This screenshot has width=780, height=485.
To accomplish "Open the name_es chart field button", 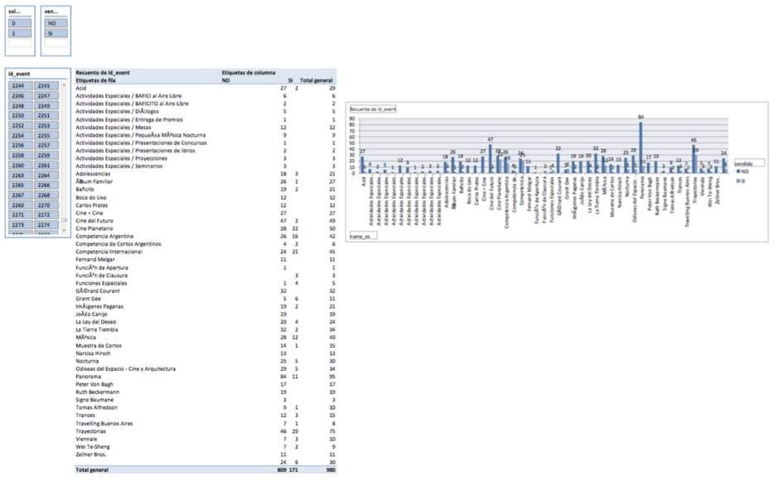I will tap(363, 236).
